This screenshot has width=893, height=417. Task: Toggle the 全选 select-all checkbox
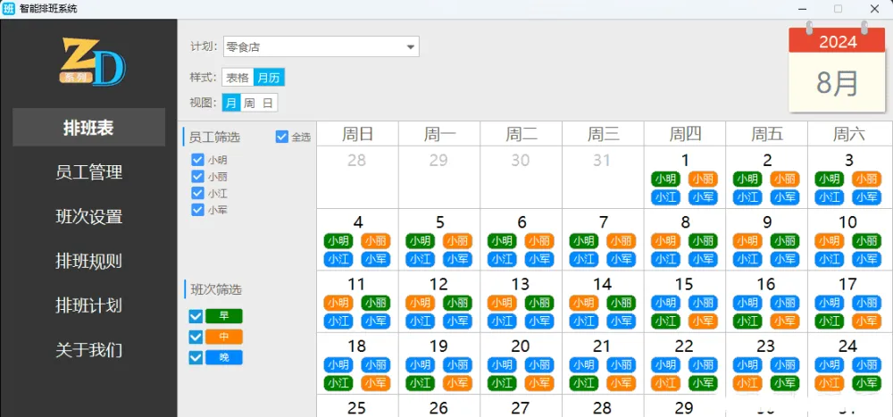point(282,137)
